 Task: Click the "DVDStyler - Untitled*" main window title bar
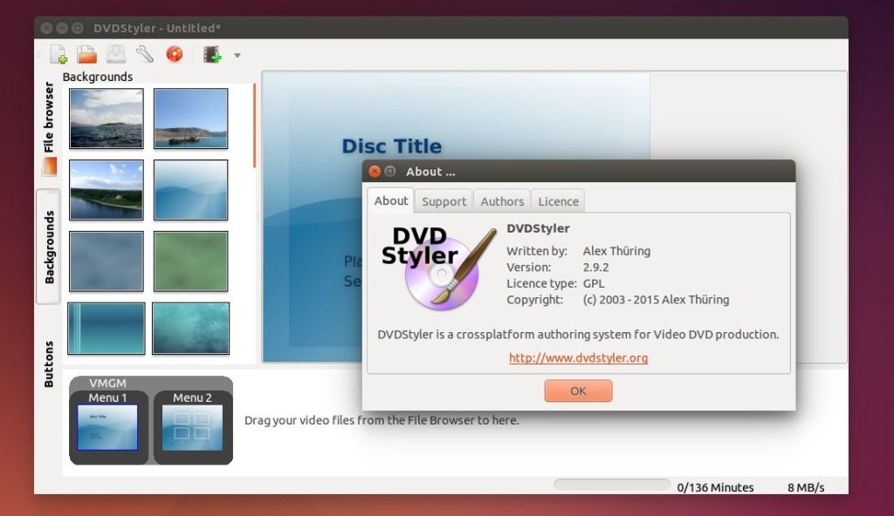(x=441, y=28)
